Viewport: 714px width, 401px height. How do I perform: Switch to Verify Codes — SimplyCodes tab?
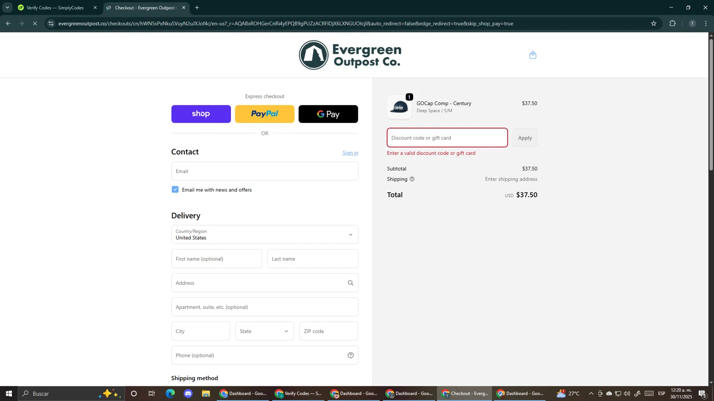tap(56, 8)
